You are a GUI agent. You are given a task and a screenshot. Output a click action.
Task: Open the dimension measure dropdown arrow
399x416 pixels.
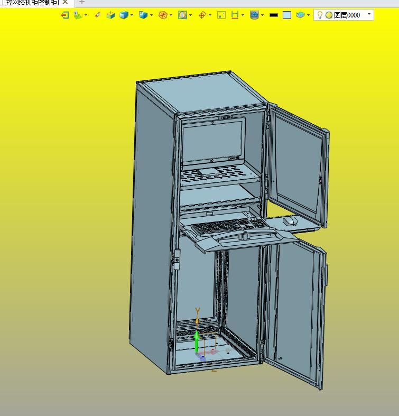pos(243,15)
